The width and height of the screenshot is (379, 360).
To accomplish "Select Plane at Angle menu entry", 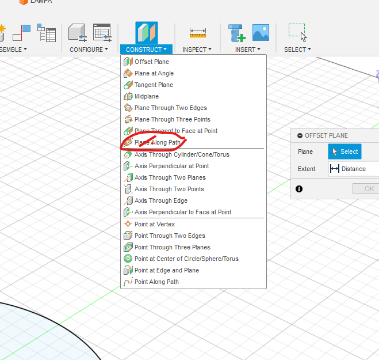I will click(x=154, y=73).
